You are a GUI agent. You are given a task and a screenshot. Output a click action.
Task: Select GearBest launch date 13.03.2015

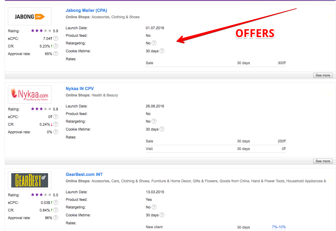155,192
